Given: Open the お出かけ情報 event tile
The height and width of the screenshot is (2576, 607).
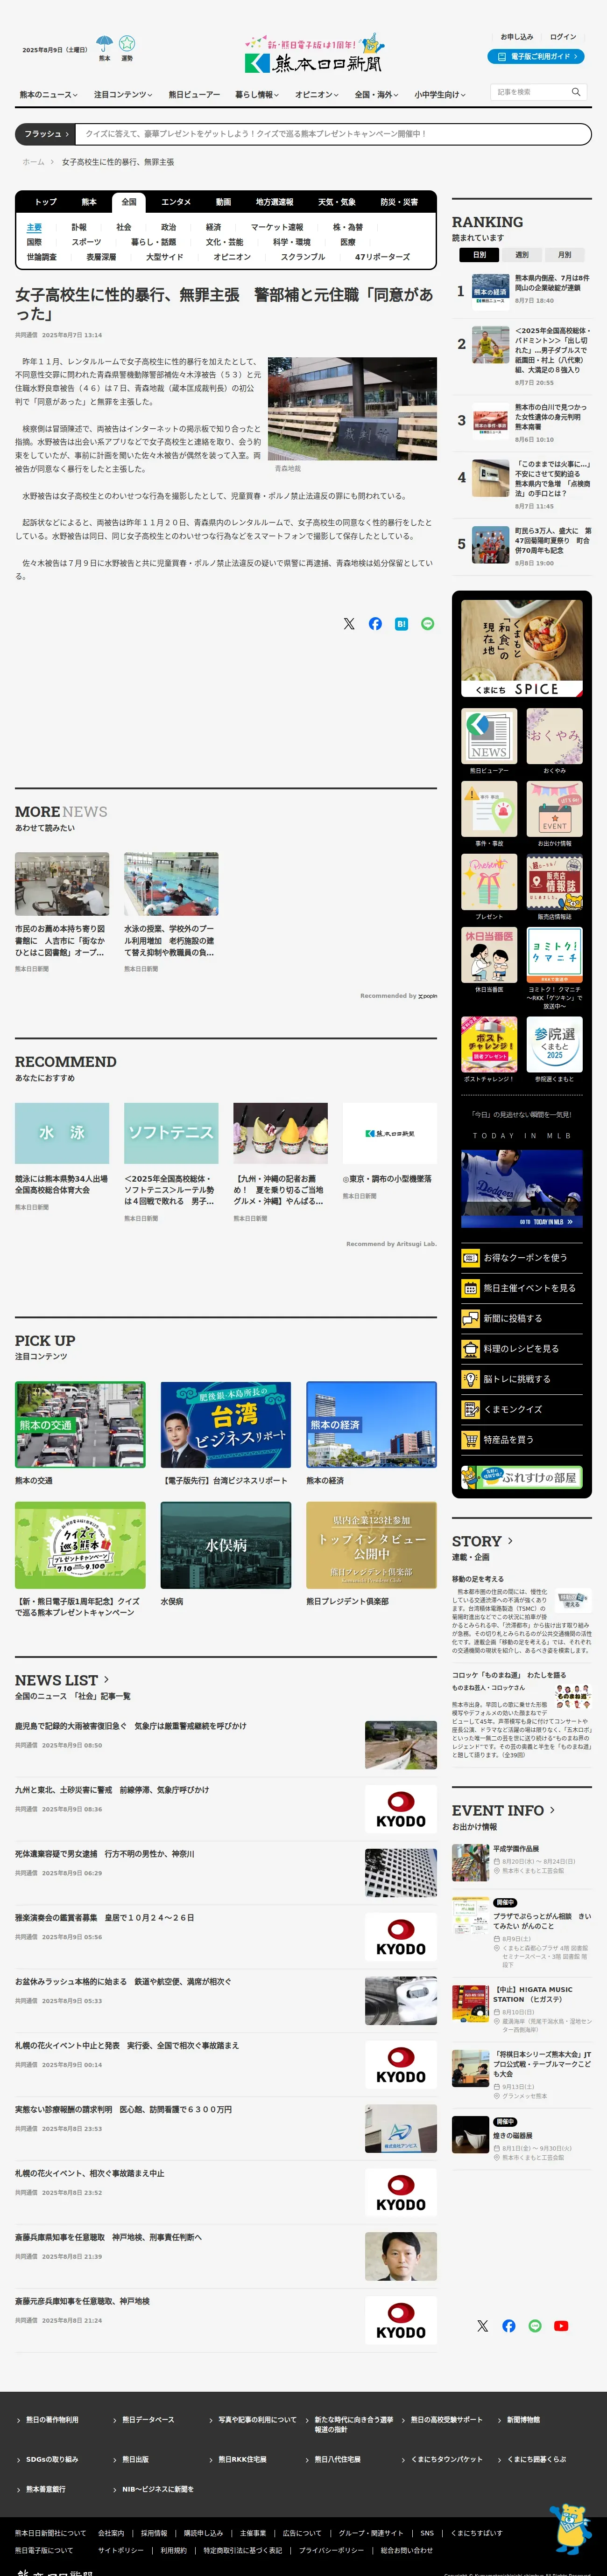Looking at the screenshot, I should click(x=555, y=809).
